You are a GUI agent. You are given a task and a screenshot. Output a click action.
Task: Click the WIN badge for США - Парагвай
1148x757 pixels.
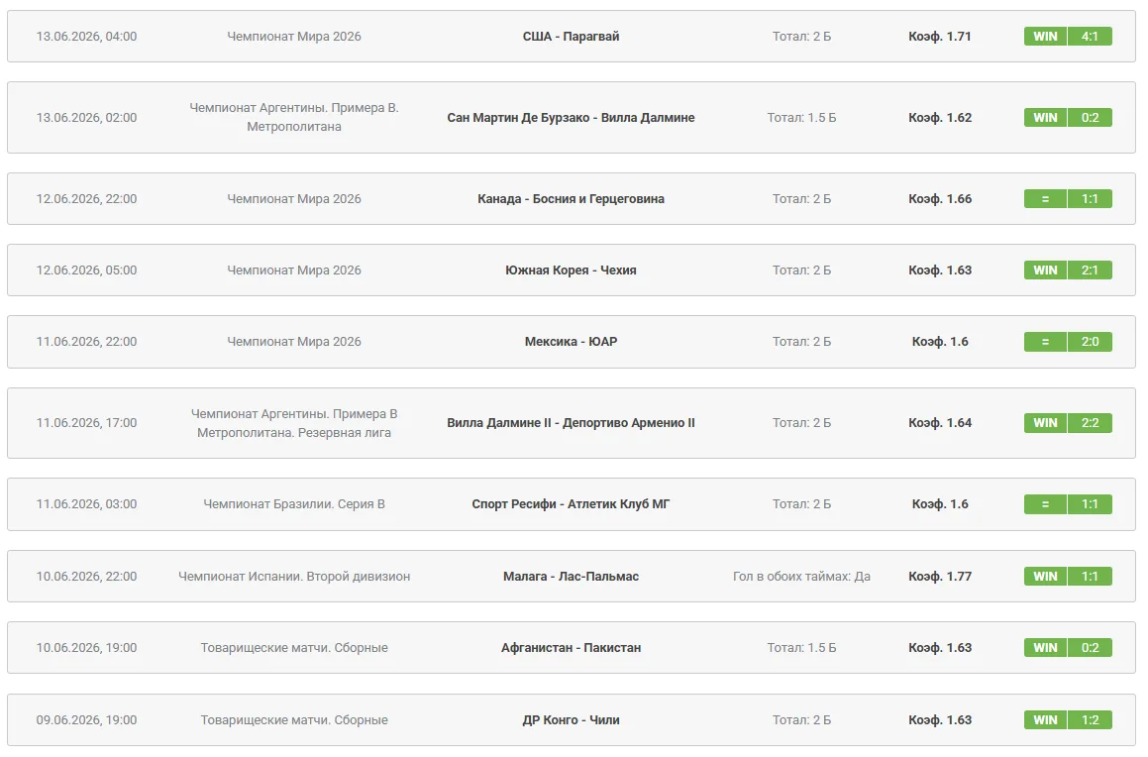click(x=1045, y=37)
